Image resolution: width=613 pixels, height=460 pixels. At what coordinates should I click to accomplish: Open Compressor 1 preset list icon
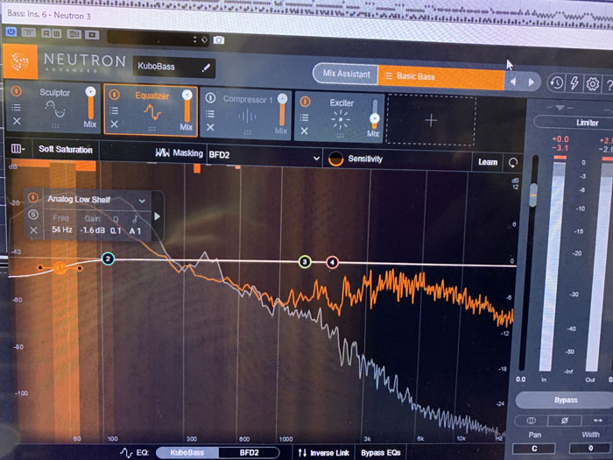click(x=210, y=114)
